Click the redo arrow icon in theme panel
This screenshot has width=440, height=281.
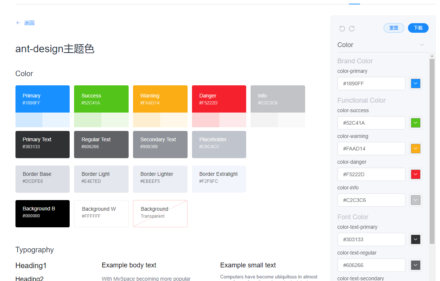pos(352,29)
